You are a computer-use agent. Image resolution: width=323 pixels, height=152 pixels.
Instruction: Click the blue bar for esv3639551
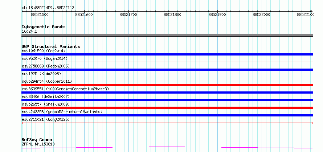coord(167,93)
